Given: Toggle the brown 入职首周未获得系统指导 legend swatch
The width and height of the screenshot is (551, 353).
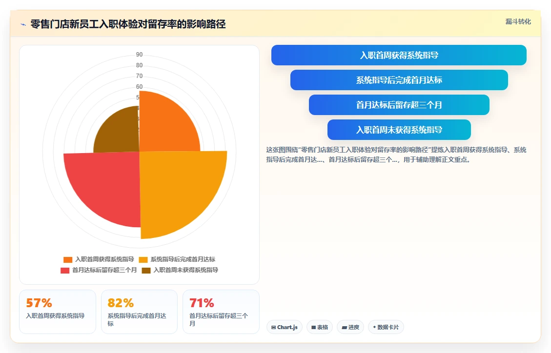Looking at the screenshot, I should pos(146,270).
